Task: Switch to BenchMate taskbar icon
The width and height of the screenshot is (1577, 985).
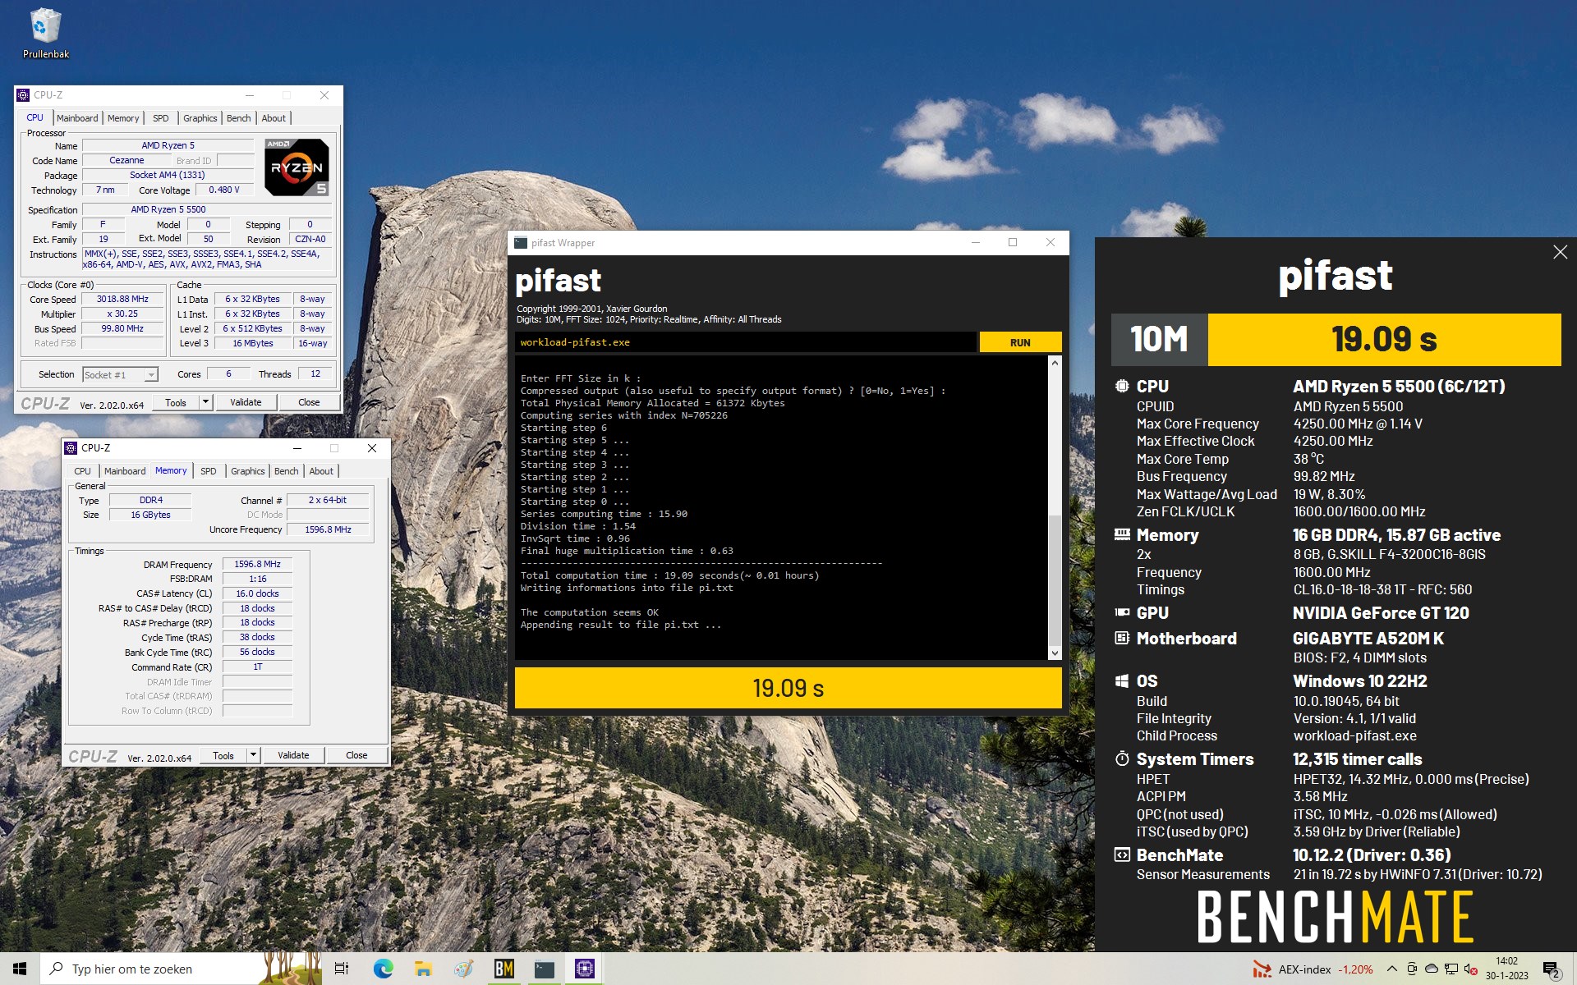Action: (503, 969)
